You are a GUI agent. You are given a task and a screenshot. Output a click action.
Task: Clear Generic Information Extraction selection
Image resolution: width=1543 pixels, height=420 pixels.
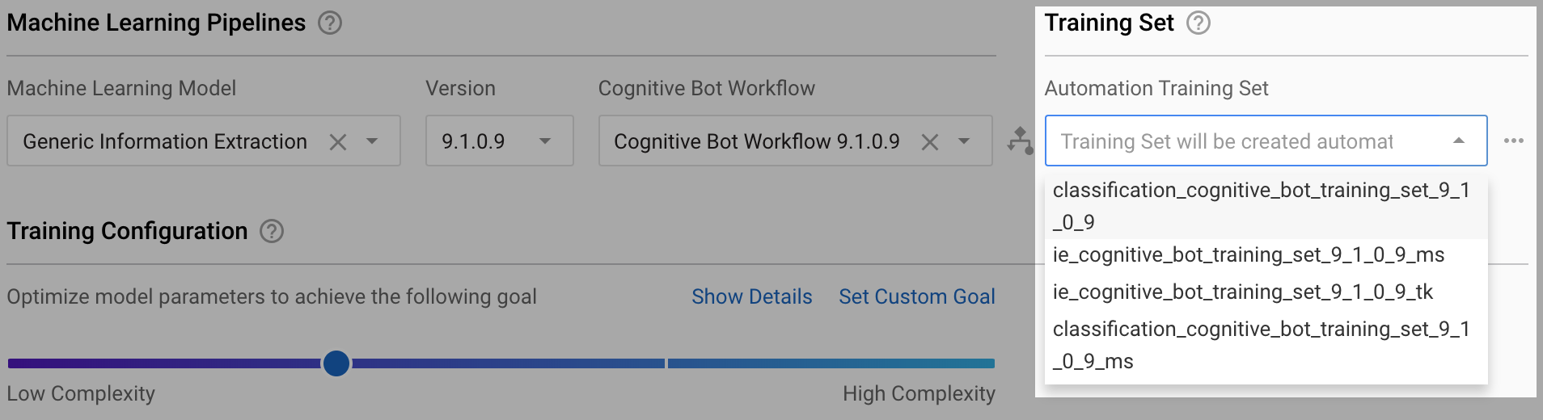click(x=338, y=142)
